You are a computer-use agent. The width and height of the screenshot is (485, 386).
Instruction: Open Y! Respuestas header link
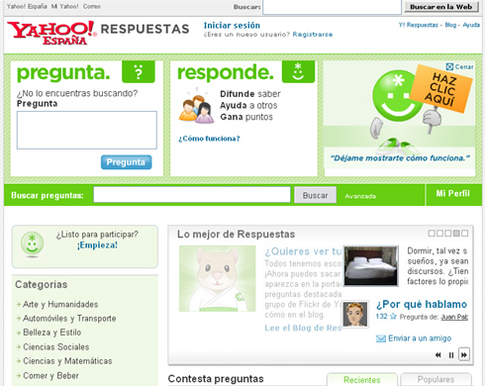[418, 25]
